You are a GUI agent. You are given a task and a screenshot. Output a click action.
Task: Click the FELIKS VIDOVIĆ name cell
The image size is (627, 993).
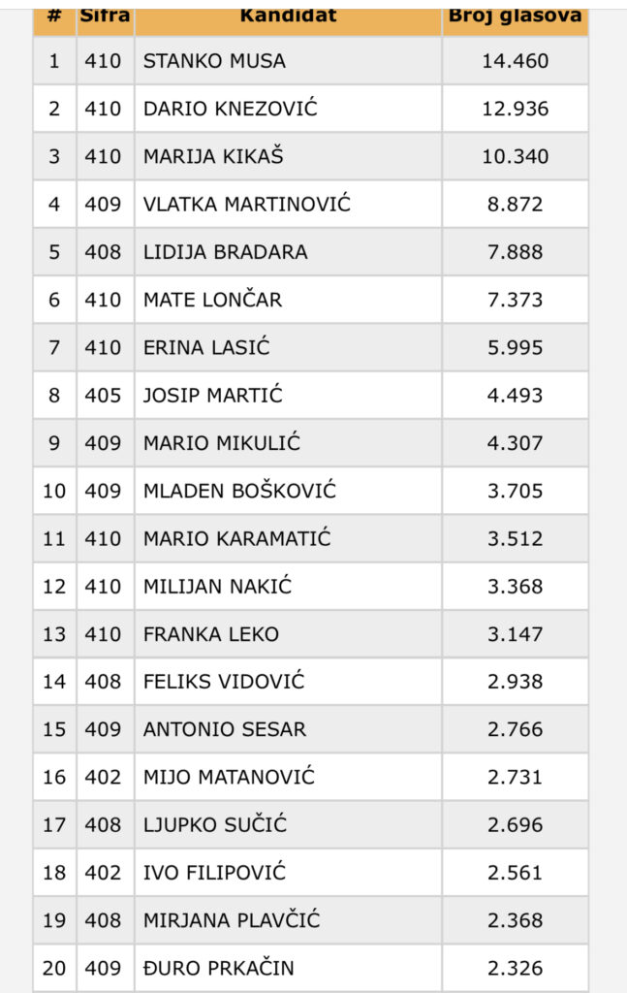[x=224, y=682]
